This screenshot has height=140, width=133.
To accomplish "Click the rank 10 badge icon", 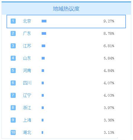I will coord(13,132).
